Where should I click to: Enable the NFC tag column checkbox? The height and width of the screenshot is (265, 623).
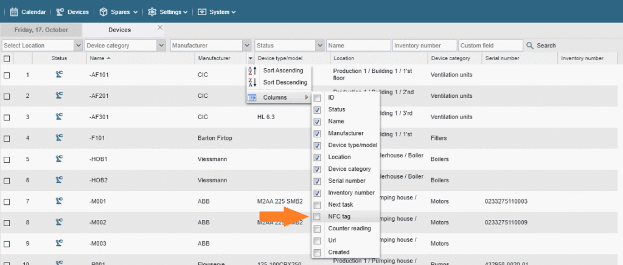pos(317,216)
